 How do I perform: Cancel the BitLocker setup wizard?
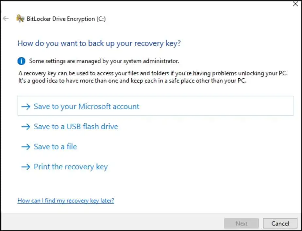coord(280,223)
